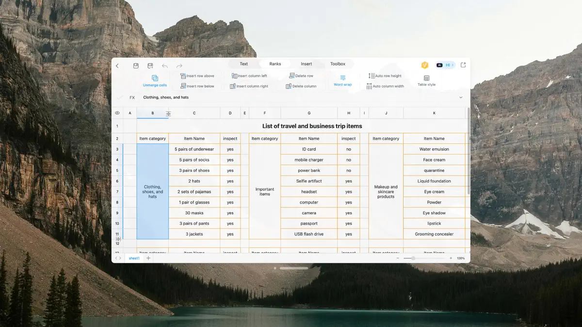Toggle column visibility with the eye icon
This screenshot has width=582, height=327.
point(116,112)
